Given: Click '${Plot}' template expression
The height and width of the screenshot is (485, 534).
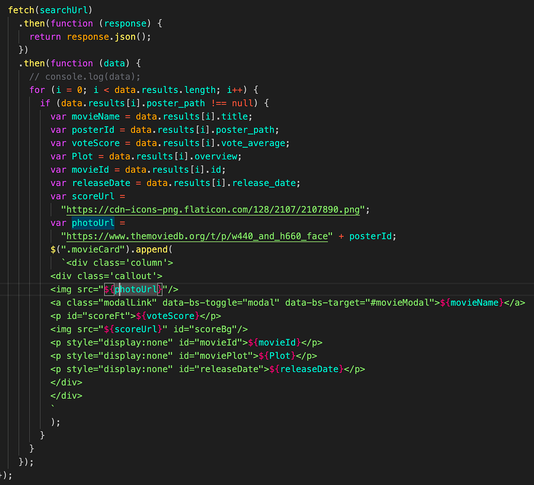Looking at the screenshot, I should click(277, 356).
